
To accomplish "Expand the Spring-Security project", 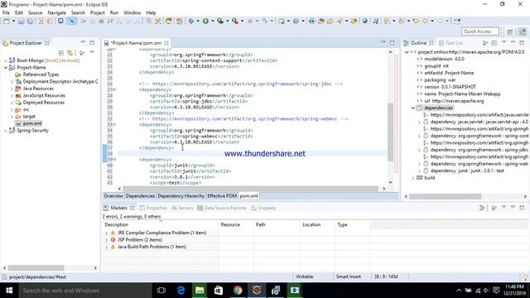I will click(x=6, y=131).
